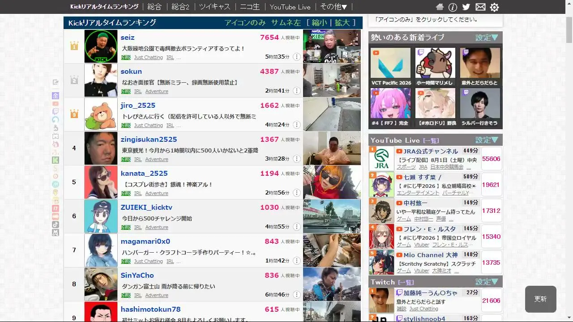Open the 七瀬 すず菜 stream title
The width and height of the screenshot is (573, 322).
tap(422, 177)
